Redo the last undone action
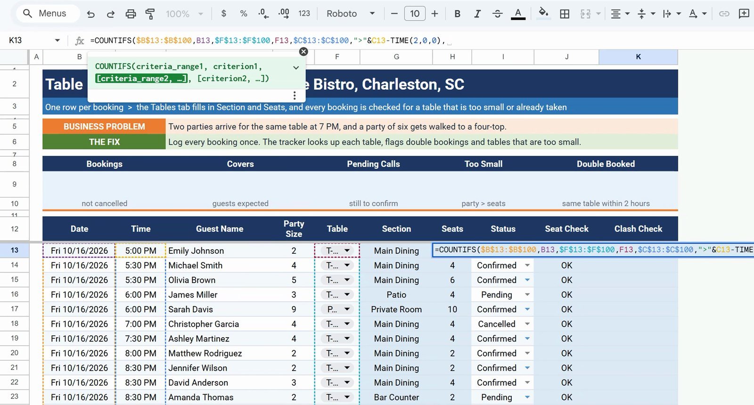 click(111, 14)
